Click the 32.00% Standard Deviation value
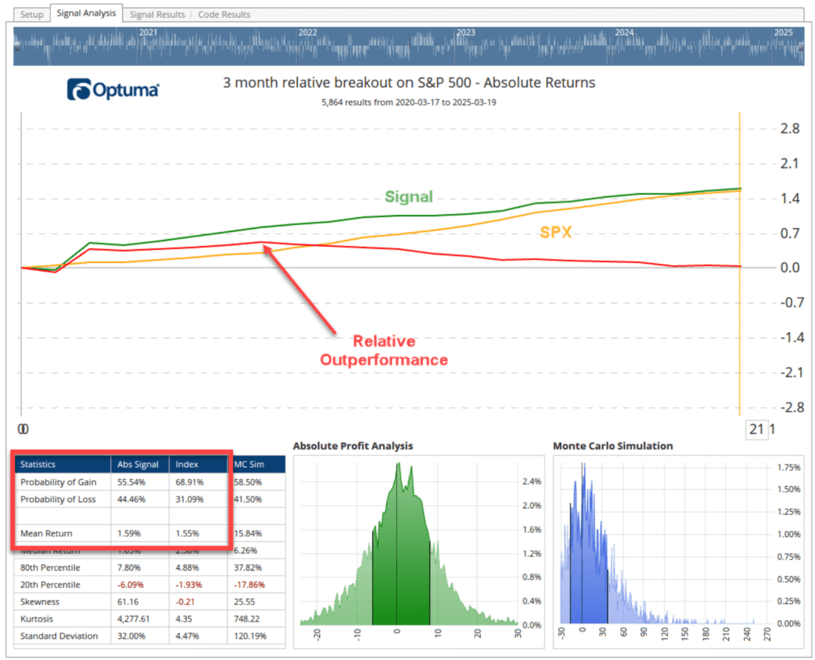Image resolution: width=815 pixels, height=660 pixels. tap(131, 636)
